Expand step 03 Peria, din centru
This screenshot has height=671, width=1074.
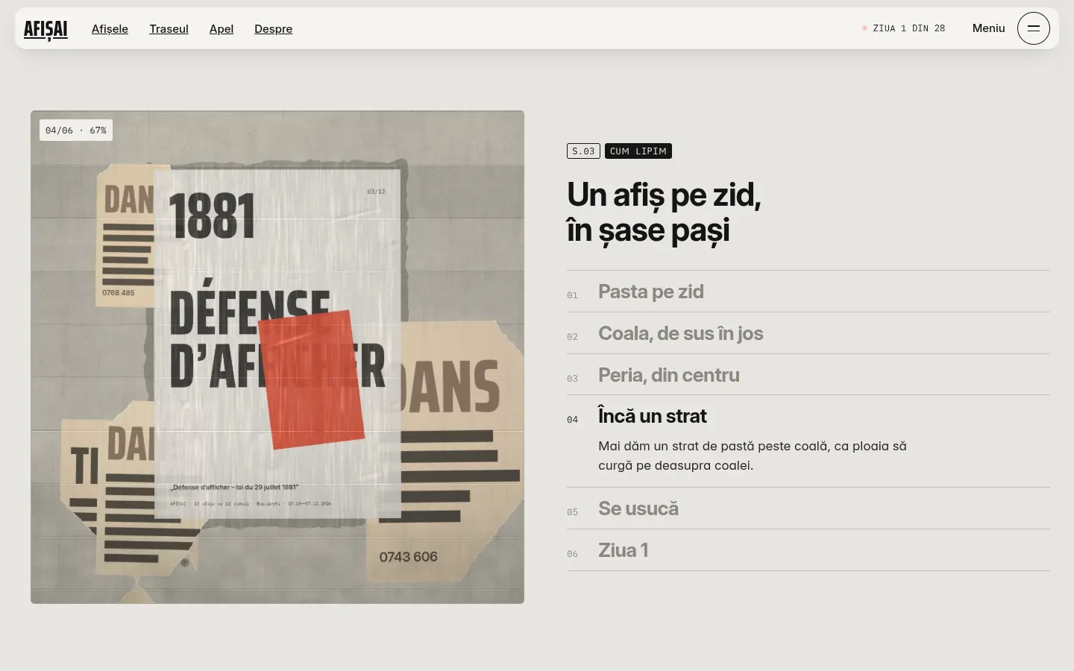point(808,375)
